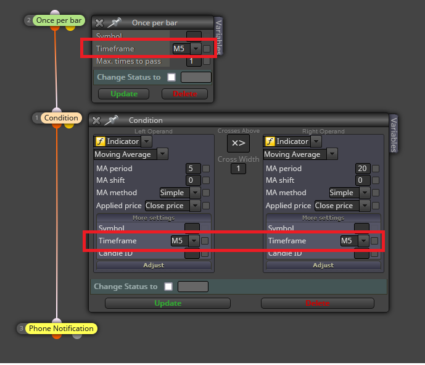This screenshot has height=365, width=425.
Task: Toggle Right Operand MA period checkbox
Action: click(x=376, y=169)
